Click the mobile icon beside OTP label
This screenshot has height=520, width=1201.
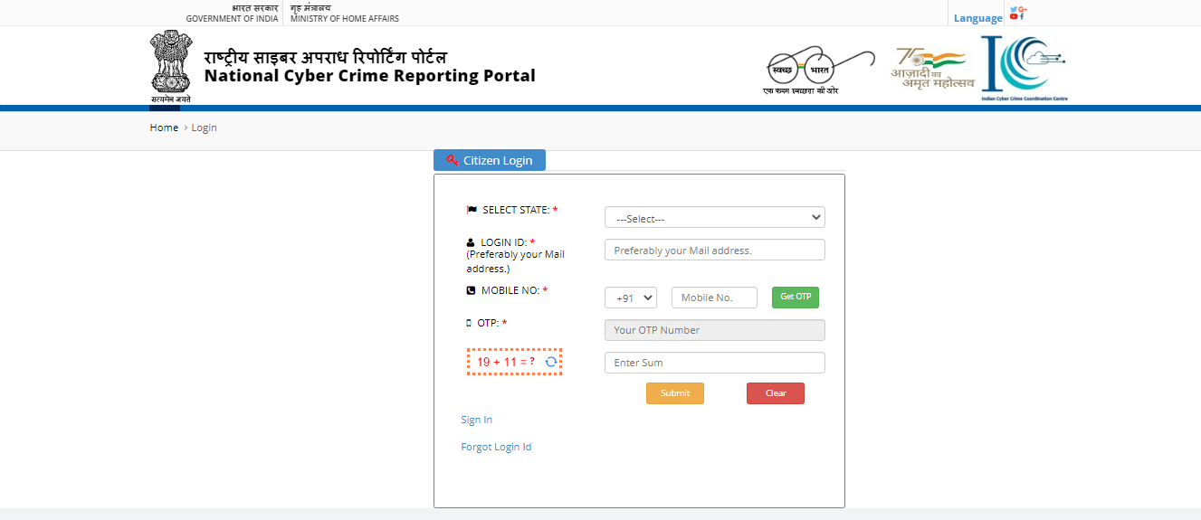pos(469,323)
